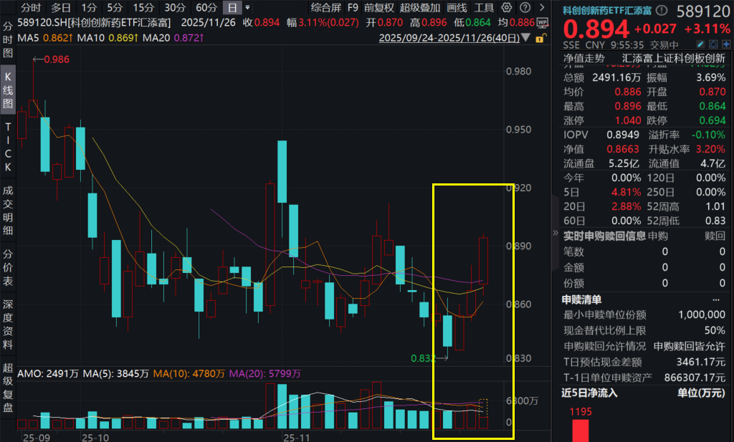Click the WP icon beside average price
Screen dimensions: 734x442
tap(543, 22)
